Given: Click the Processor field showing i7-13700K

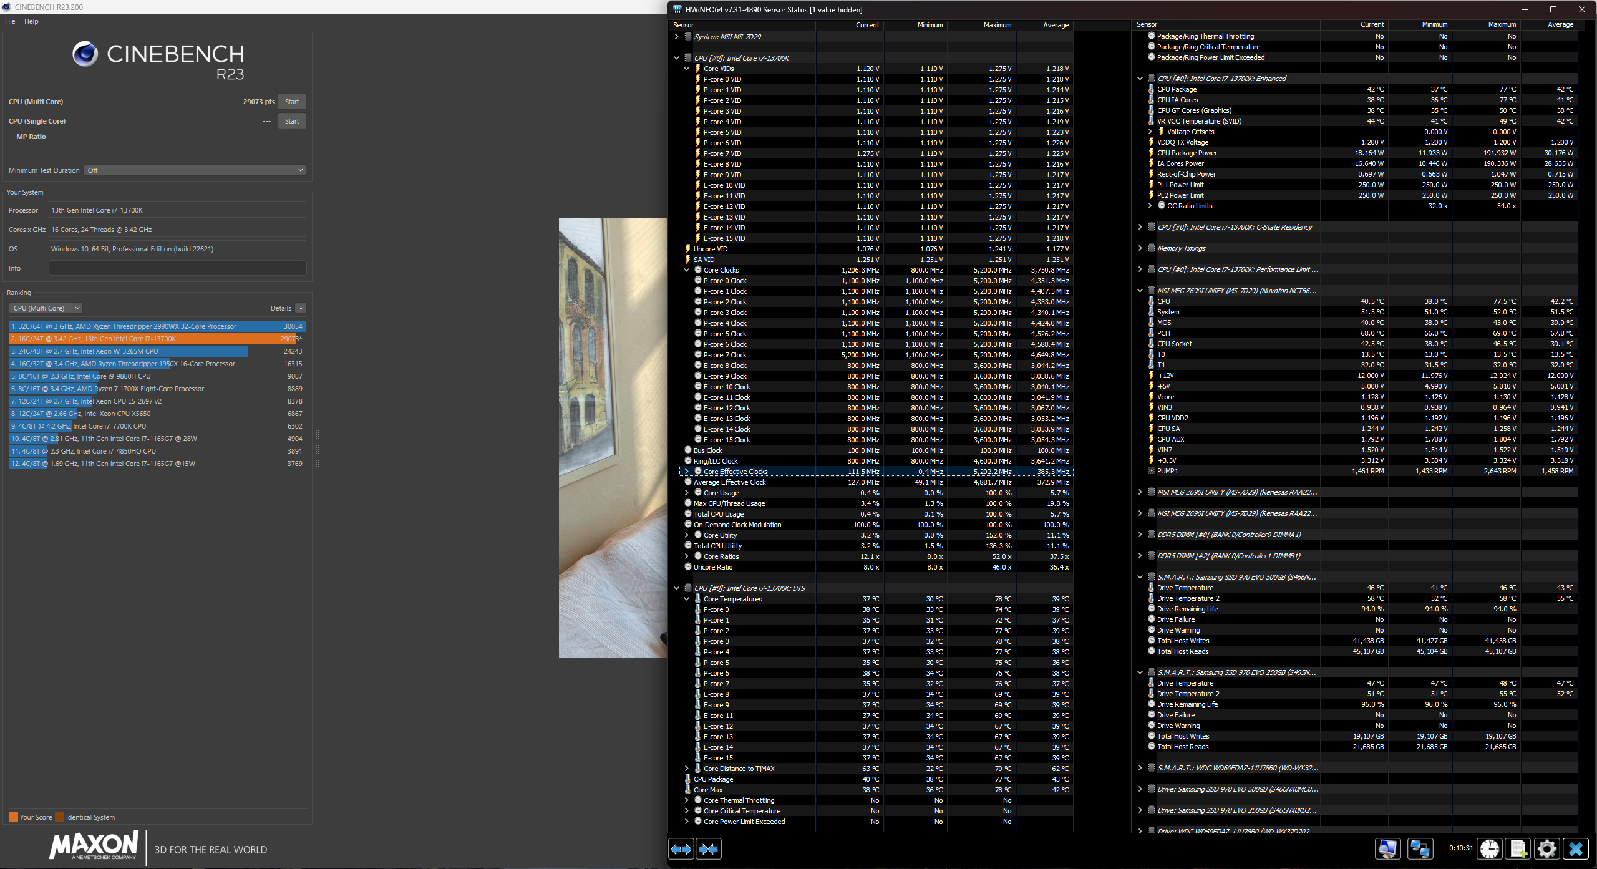Looking at the screenshot, I should [x=177, y=210].
